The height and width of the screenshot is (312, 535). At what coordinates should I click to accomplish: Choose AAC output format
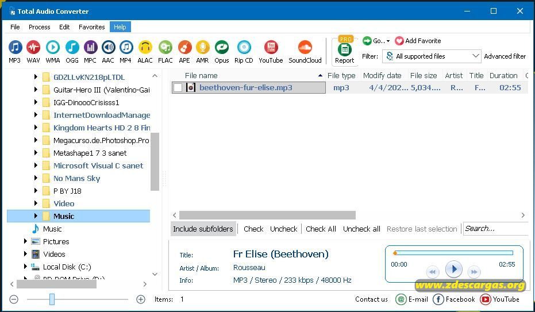click(x=108, y=47)
